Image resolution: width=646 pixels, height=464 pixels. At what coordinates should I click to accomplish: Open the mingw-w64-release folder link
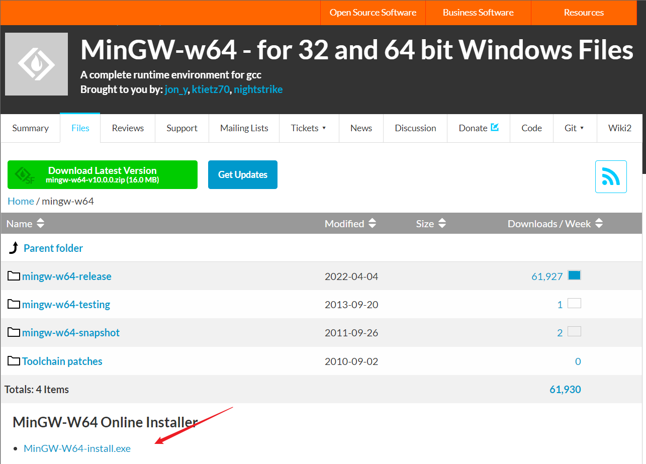[67, 276]
